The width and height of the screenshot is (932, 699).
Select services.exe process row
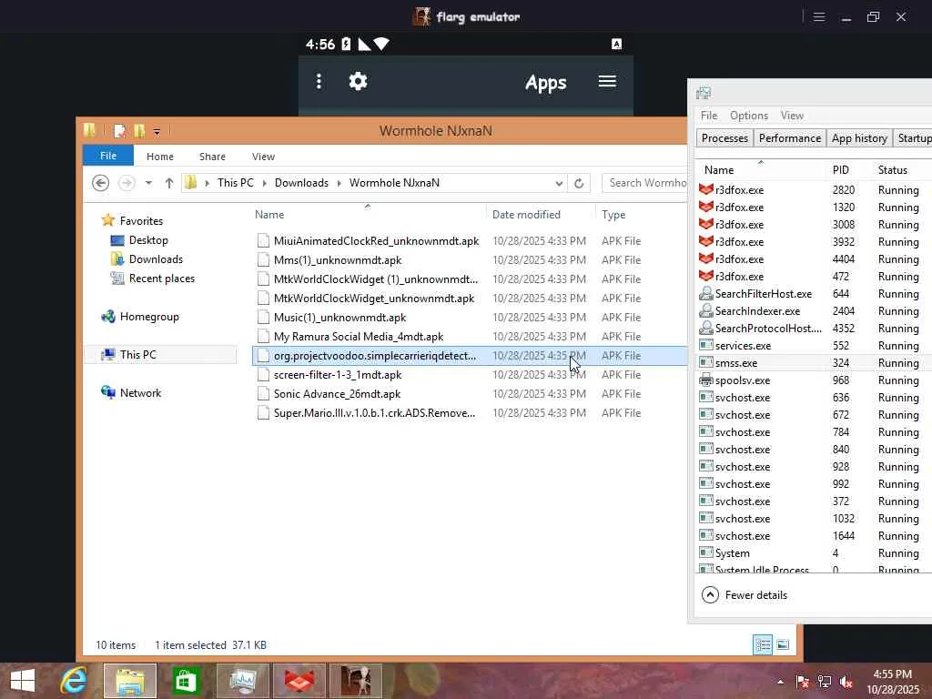pos(813,345)
